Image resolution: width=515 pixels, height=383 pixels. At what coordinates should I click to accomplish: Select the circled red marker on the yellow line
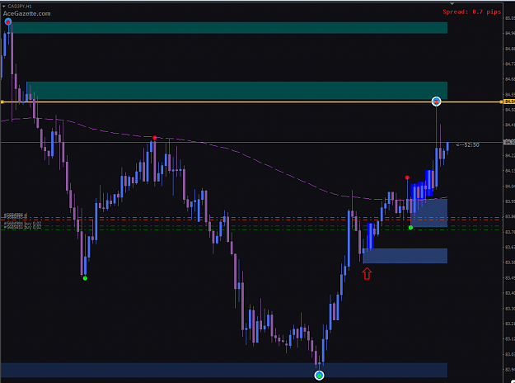click(x=436, y=102)
